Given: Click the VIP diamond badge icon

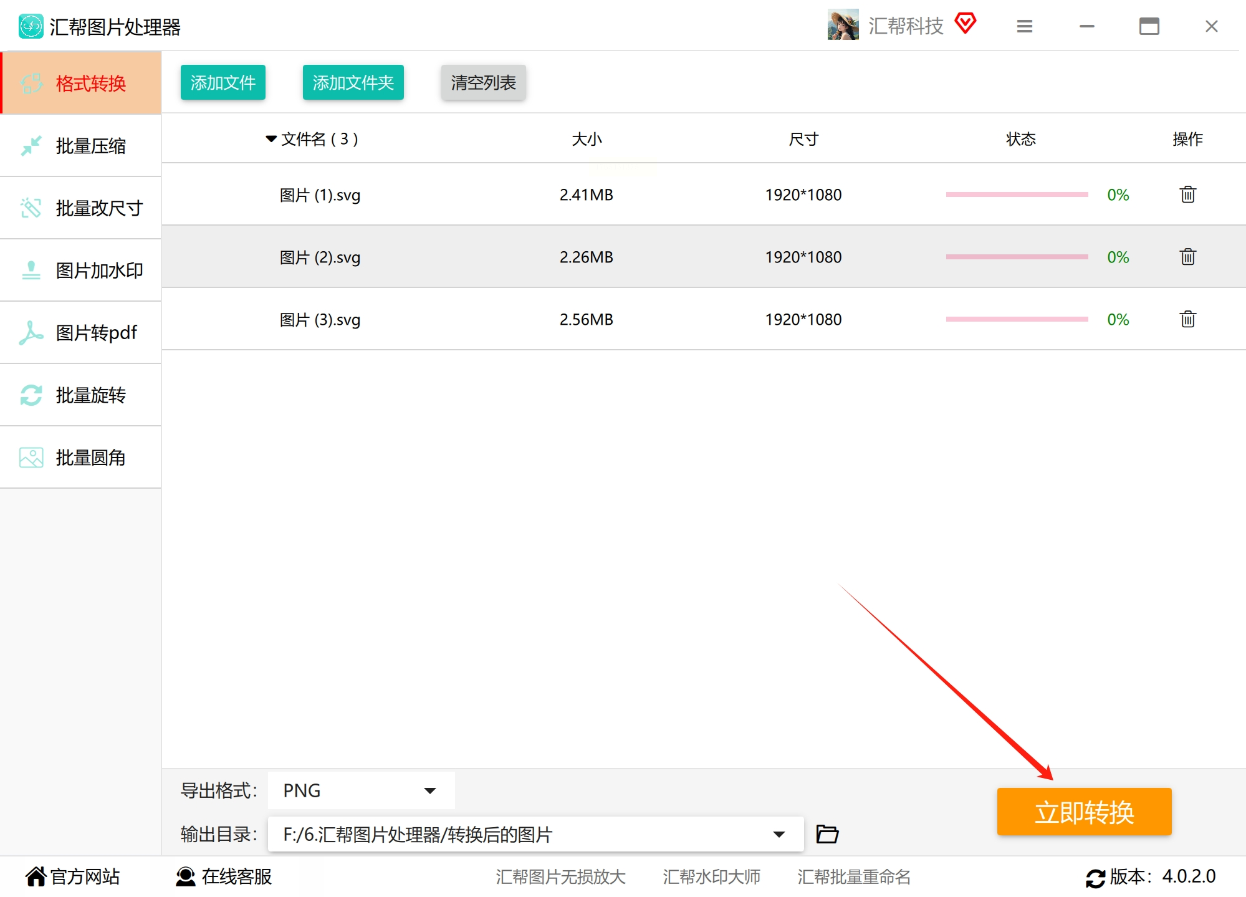Looking at the screenshot, I should tap(966, 24).
